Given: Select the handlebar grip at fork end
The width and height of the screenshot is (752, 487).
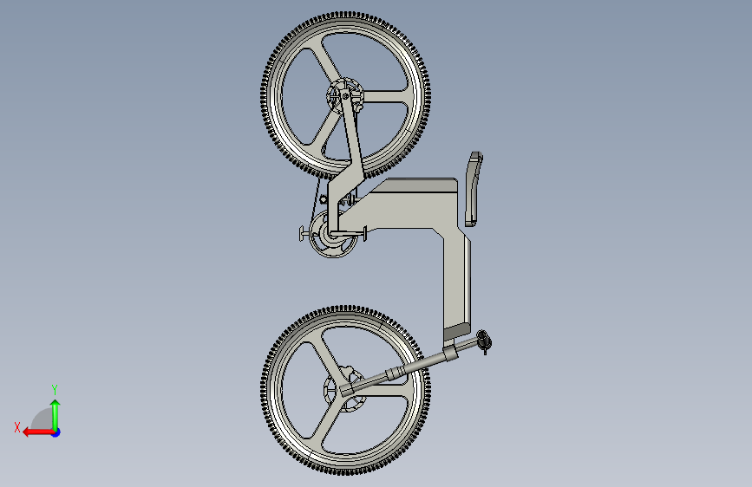Looking at the screenshot, I should tap(484, 341).
